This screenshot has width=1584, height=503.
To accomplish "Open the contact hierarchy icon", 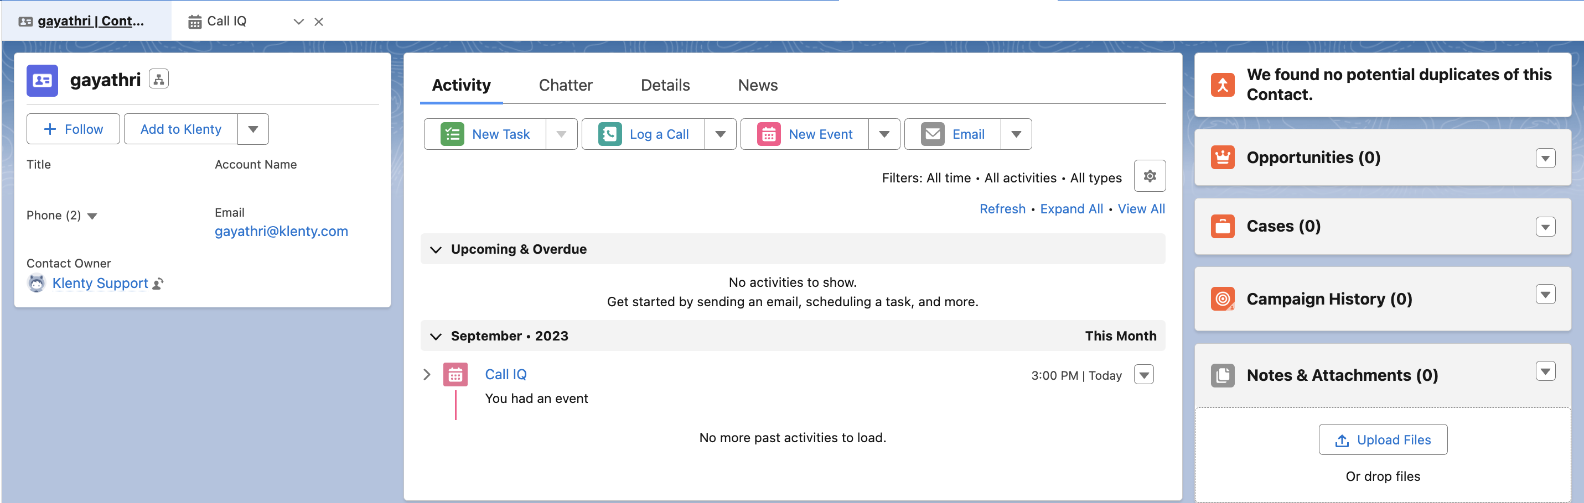I will coord(159,79).
